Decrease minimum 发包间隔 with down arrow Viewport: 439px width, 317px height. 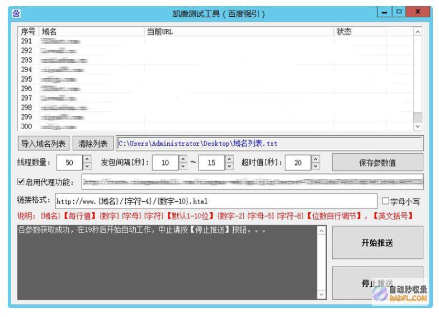[x=183, y=166]
